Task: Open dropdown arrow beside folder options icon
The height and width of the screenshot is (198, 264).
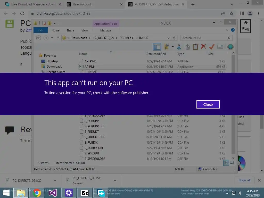Action: 173,47
